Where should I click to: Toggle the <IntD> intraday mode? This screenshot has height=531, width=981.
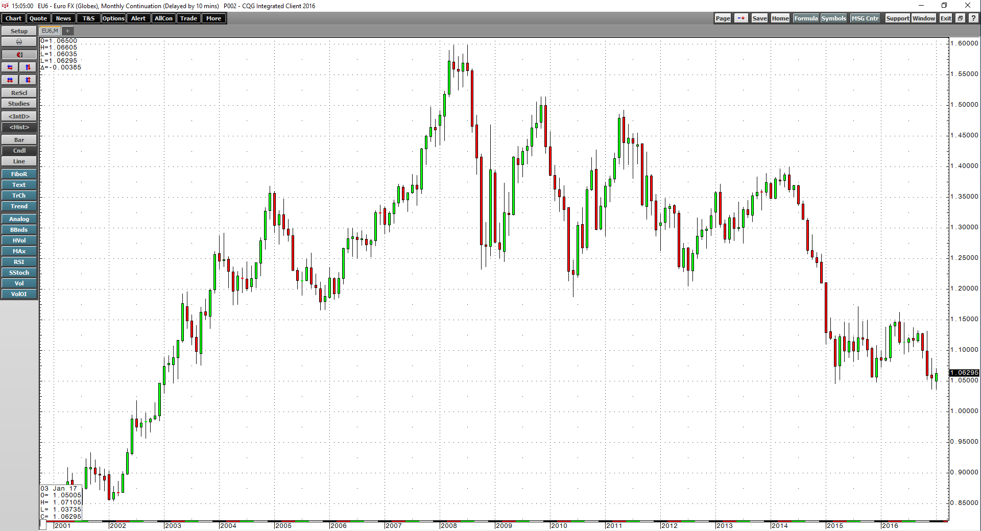(19, 116)
